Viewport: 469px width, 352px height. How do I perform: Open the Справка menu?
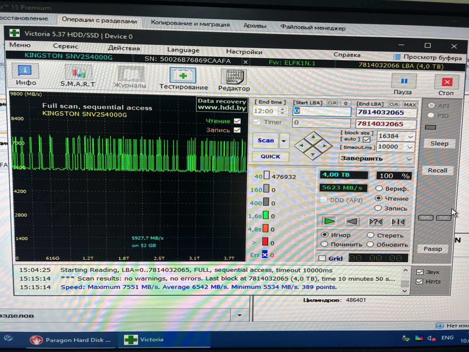click(347, 55)
